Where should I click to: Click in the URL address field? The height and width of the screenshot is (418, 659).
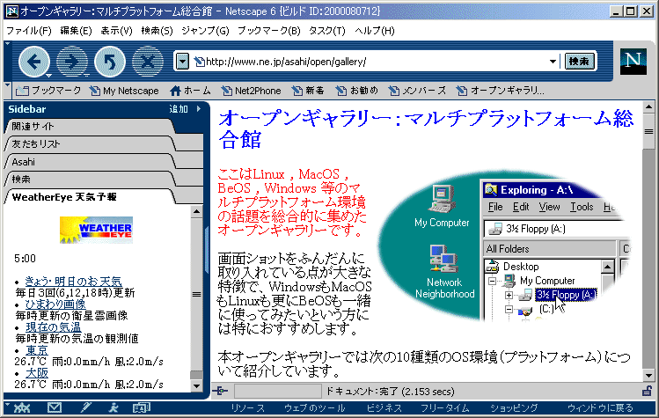377,62
